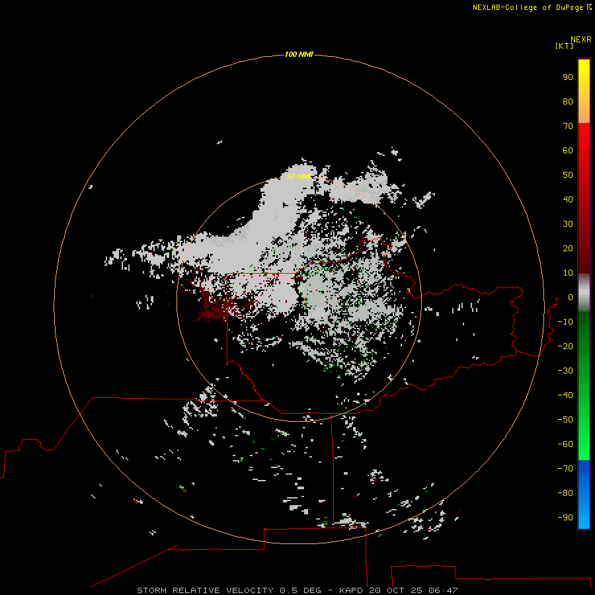Click the 50 NMI range ring label

[299, 177]
